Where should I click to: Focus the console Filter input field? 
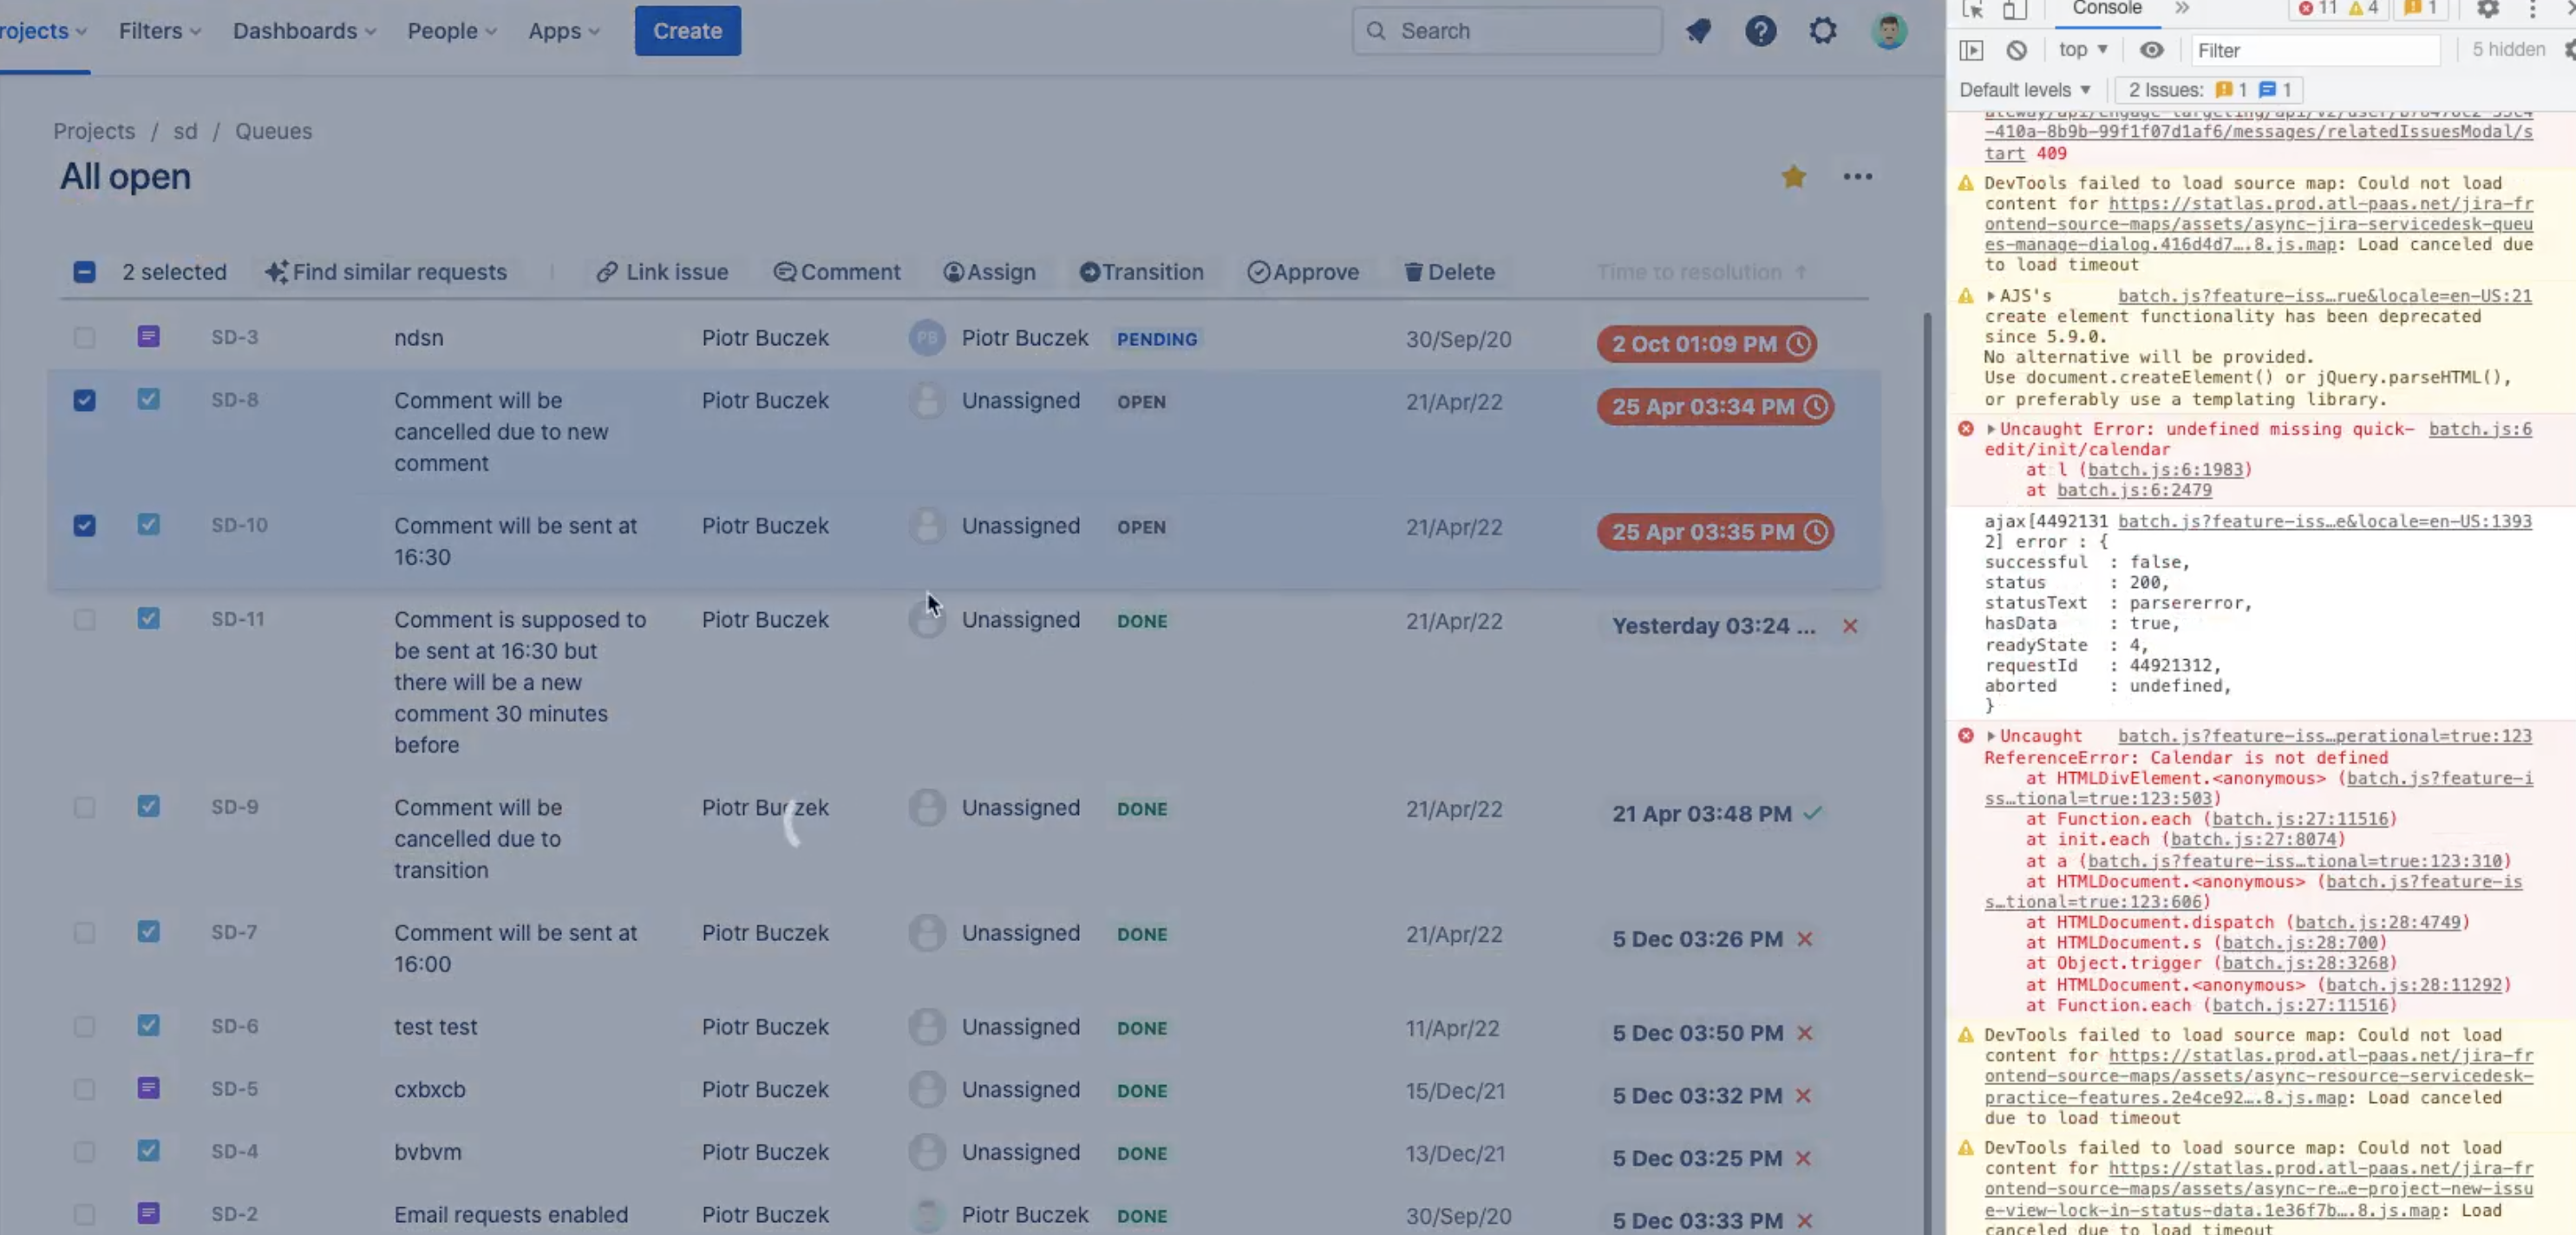pos(2314,50)
